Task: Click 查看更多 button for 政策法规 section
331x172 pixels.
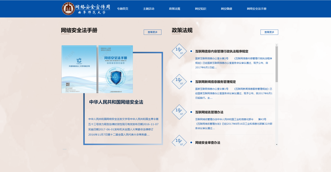Action: [x=269, y=32]
